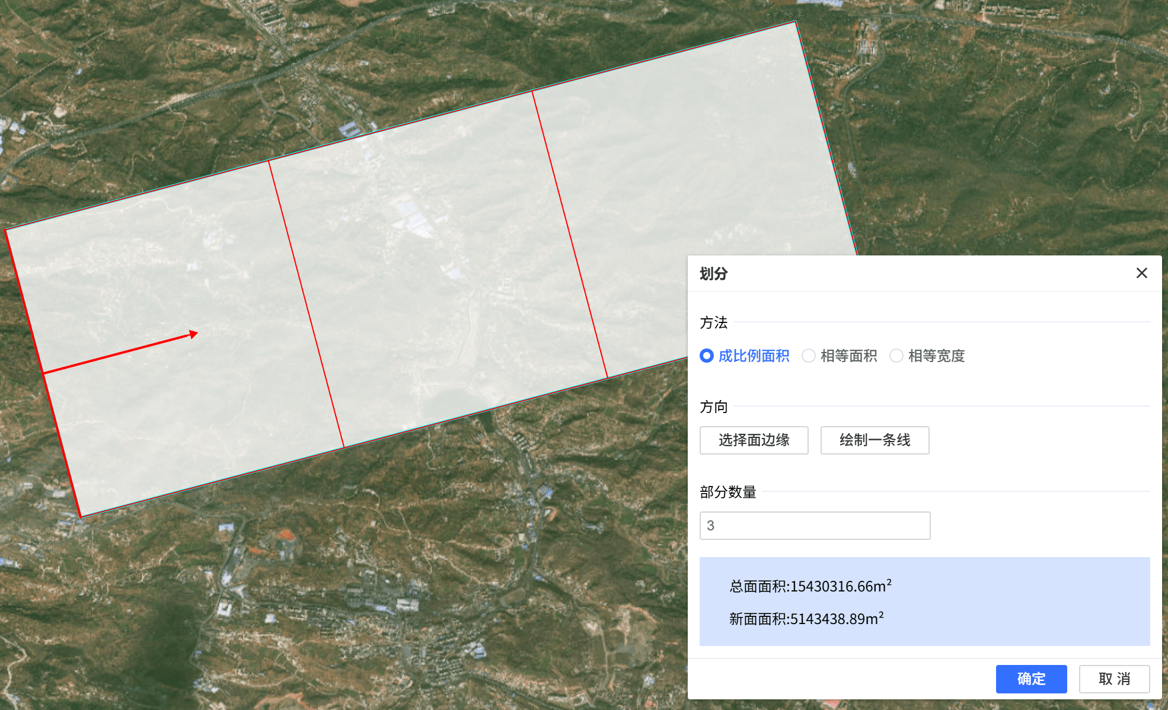
Task: Select the 相等宽度 radio option
Action: click(896, 356)
